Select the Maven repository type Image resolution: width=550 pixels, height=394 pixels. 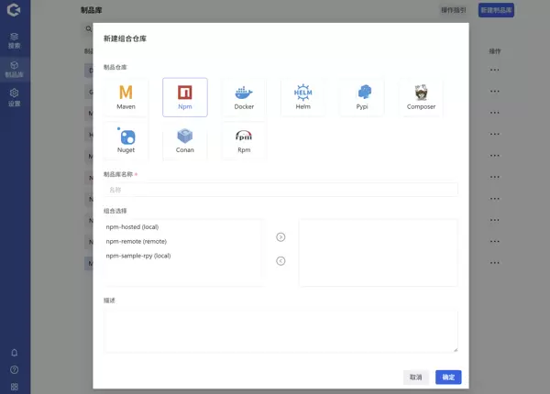click(x=126, y=96)
